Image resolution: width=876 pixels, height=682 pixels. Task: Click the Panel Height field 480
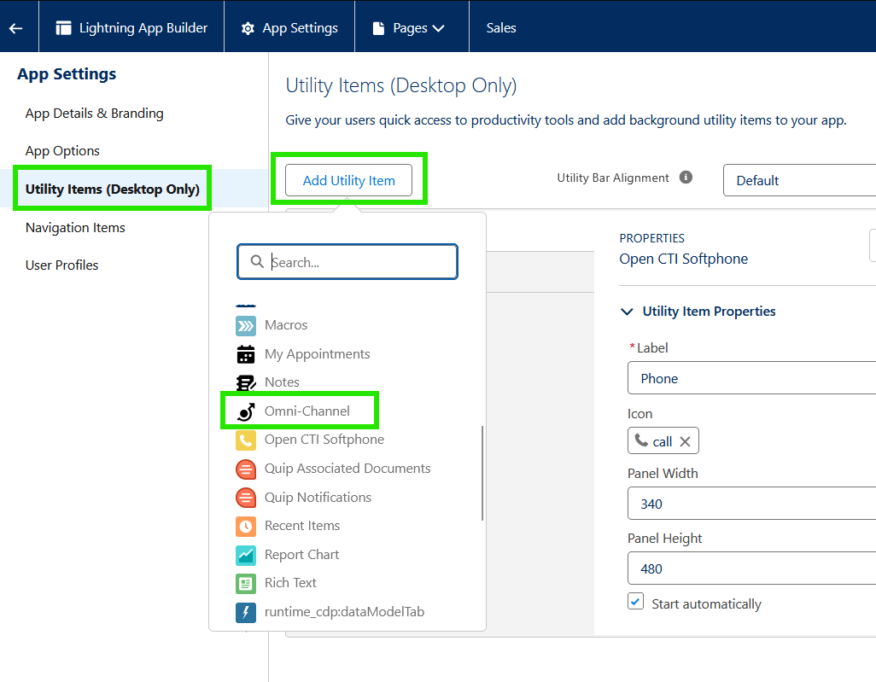[751, 568]
